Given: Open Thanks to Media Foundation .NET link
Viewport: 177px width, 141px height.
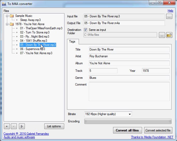Looking at the screenshot, I should pos(152,137).
